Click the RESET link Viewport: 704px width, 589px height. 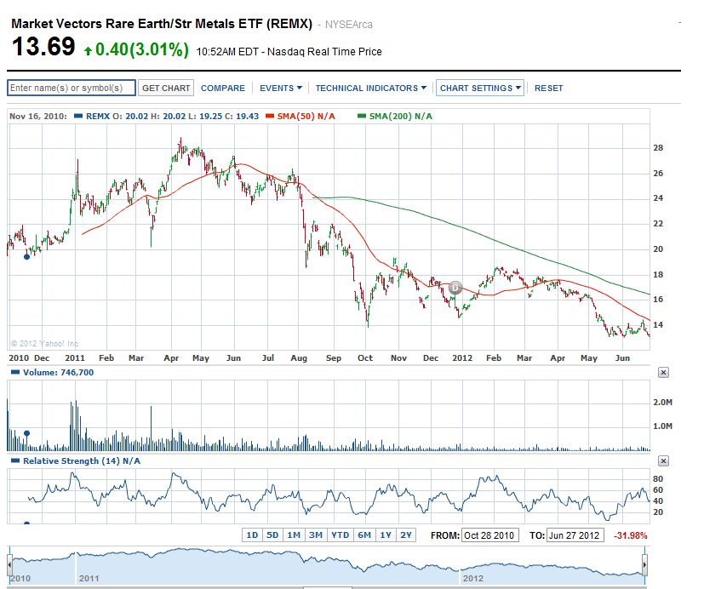pyautogui.click(x=548, y=88)
